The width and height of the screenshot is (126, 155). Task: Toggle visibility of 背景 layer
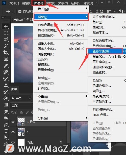click(13, 142)
